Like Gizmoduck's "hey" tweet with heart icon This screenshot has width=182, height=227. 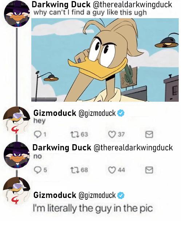tap(112, 134)
